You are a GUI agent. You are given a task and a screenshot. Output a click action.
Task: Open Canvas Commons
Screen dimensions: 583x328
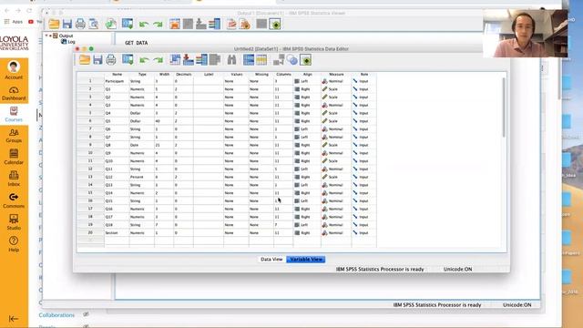[14, 200]
